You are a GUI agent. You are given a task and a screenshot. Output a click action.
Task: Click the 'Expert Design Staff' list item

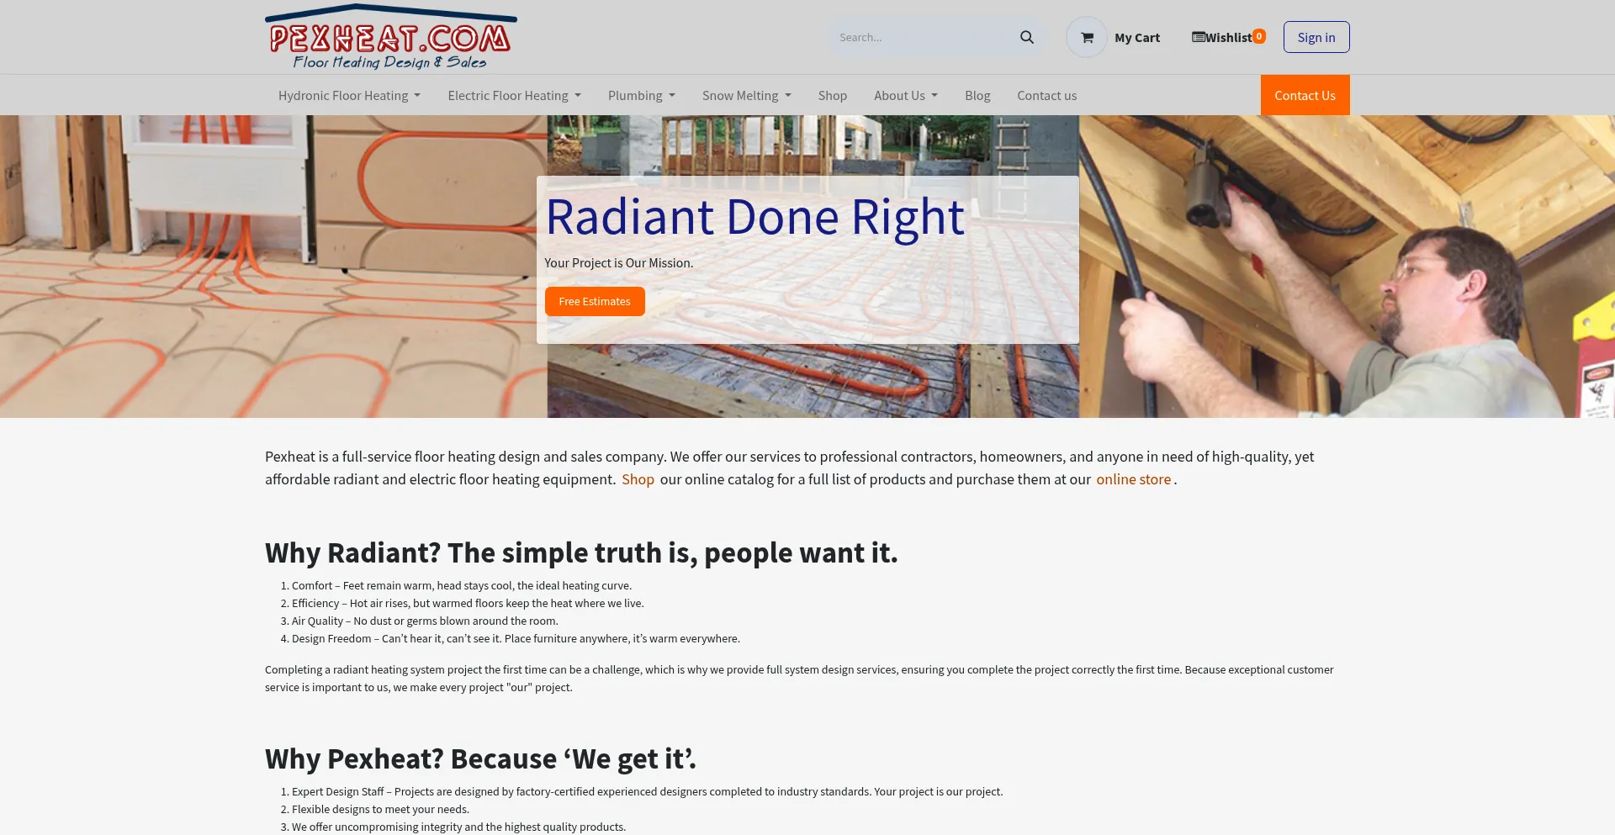[x=647, y=791]
